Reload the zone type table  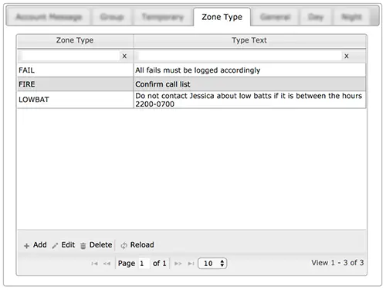[x=137, y=245]
